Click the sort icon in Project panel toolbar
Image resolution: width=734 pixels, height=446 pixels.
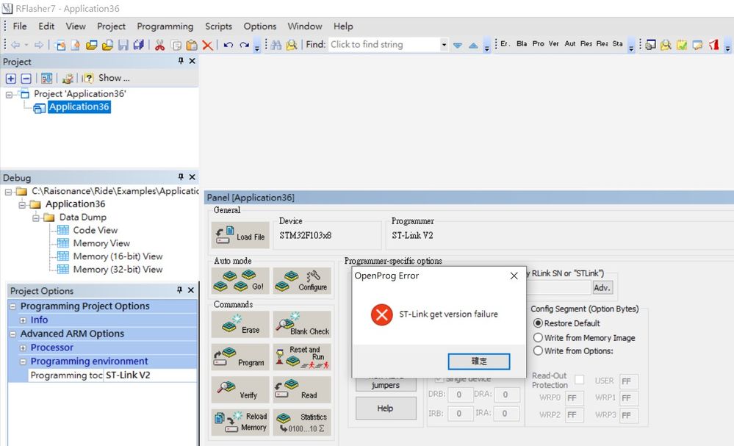click(46, 78)
